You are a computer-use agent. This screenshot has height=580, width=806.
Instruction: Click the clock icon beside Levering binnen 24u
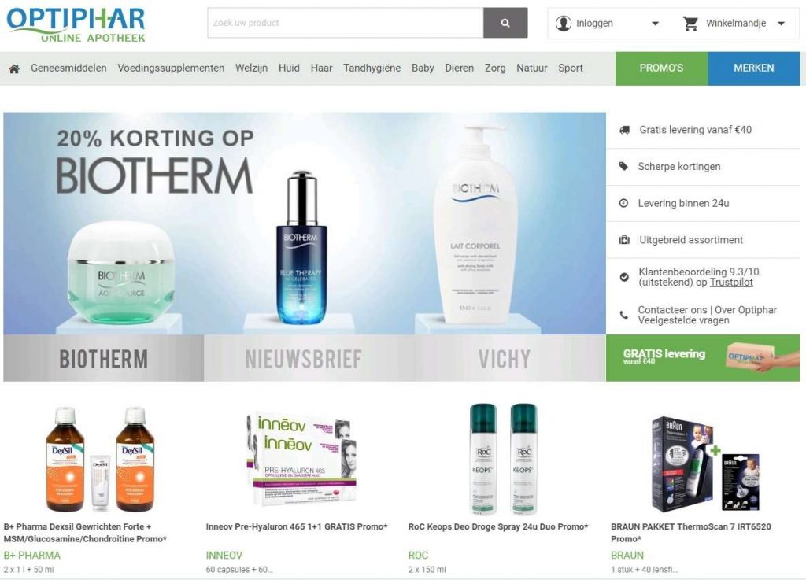(x=623, y=203)
